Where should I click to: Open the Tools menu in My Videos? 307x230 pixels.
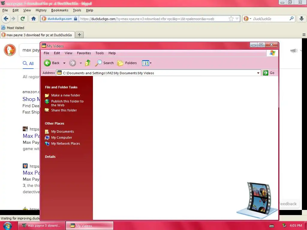(x=100, y=53)
